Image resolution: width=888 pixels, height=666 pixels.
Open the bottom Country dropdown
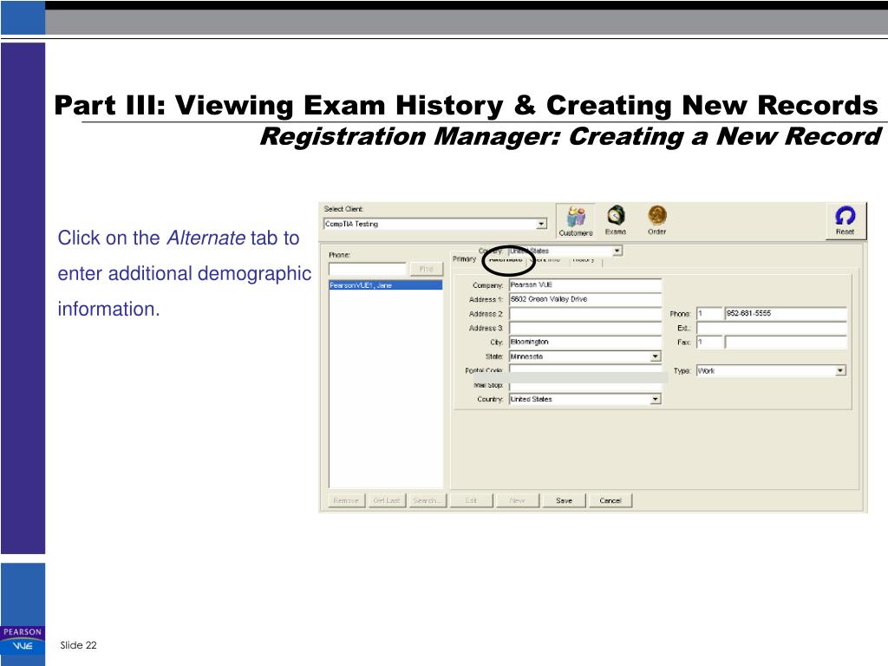[656, 399]
